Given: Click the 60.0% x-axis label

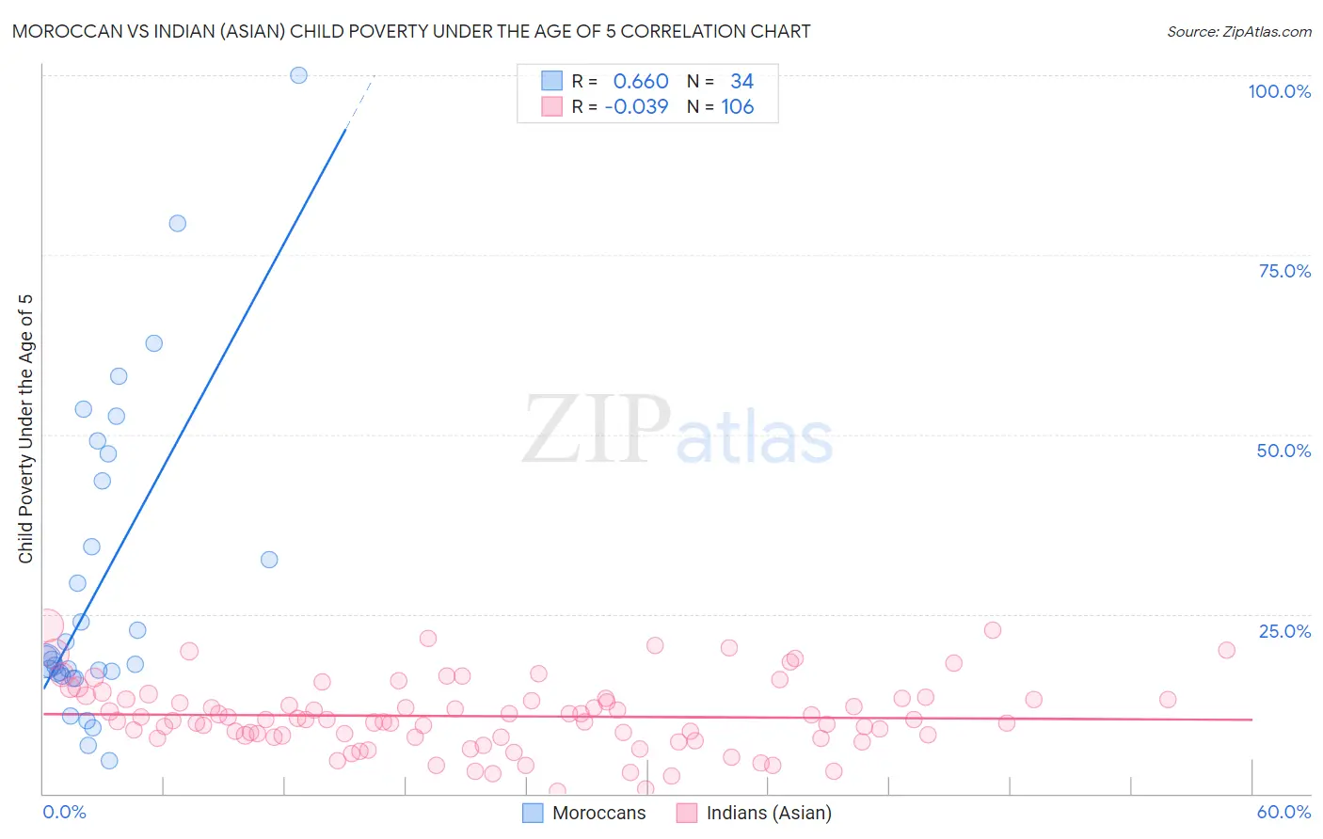Looking at the screenshot, I should (x=1283, y=812).
